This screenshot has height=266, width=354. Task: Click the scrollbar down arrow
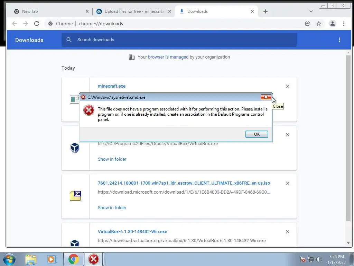348,243
